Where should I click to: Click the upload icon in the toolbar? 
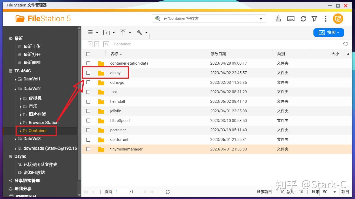pos(122,32)
